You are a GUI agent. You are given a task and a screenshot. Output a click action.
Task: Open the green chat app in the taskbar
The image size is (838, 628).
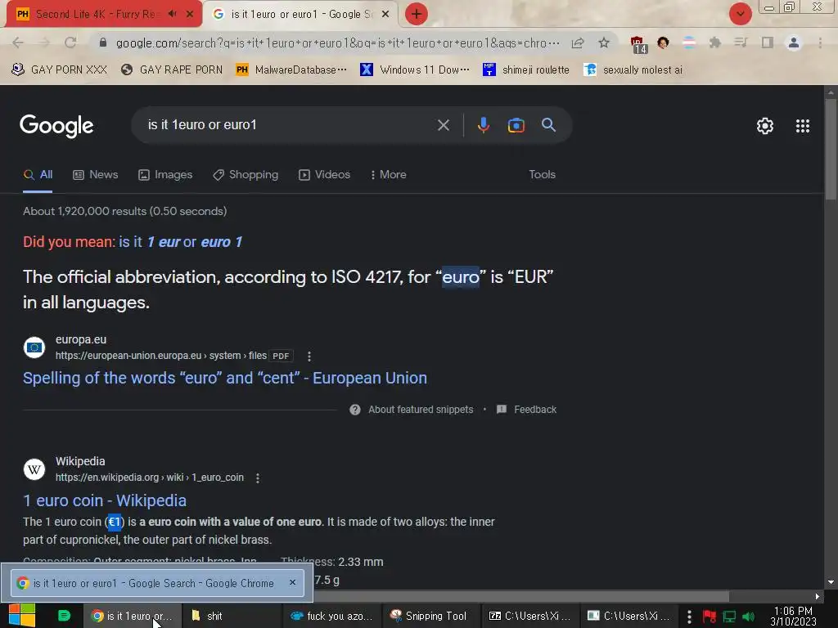point(64,616)
